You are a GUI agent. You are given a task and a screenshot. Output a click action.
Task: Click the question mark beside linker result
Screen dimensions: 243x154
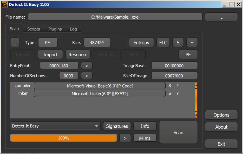(x=178, y=94)
